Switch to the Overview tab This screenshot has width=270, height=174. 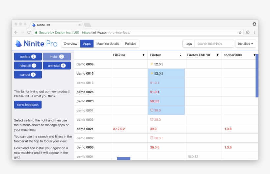coord(70,44)
